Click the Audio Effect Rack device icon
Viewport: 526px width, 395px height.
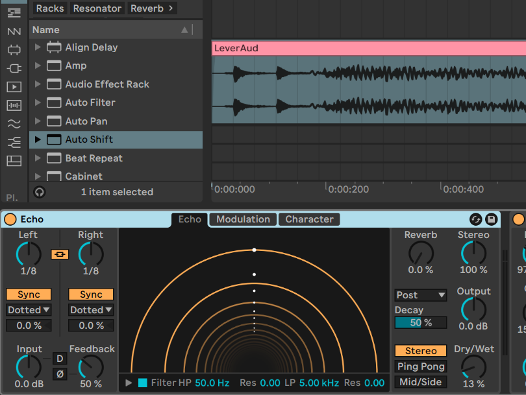pyautogui.click(x=54, y=84)
